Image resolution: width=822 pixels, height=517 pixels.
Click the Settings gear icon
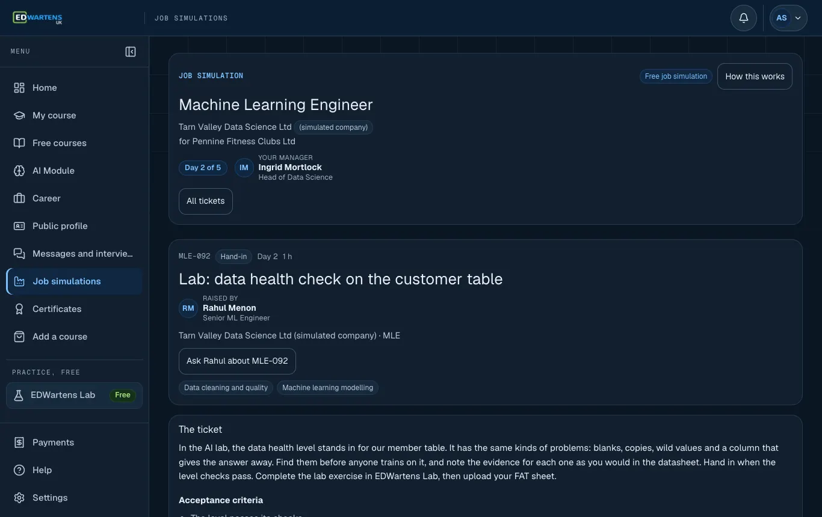[19, 498]
